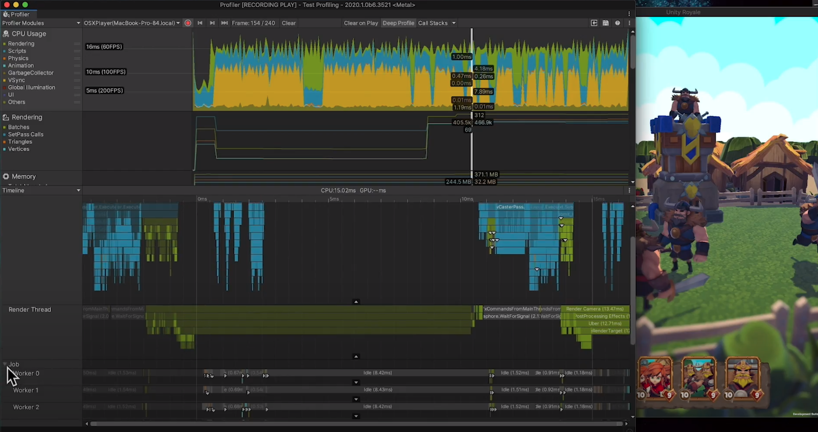Save the profiler capture with the disk icon
Screen dimensions: 818x432
tap(606, 23)
